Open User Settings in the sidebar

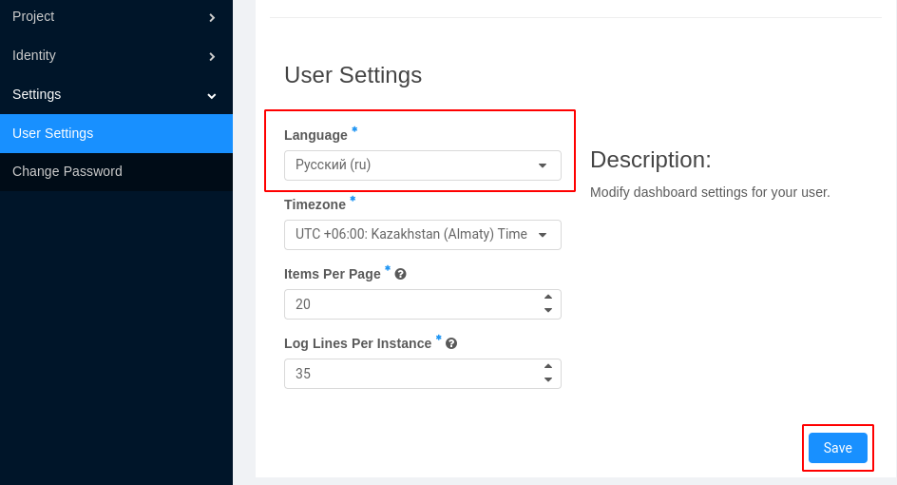click(x=116, y=133)
